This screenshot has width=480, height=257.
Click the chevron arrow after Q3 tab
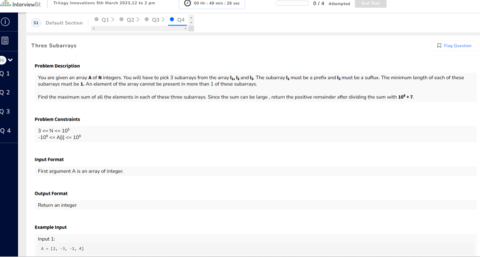[163, 20]
